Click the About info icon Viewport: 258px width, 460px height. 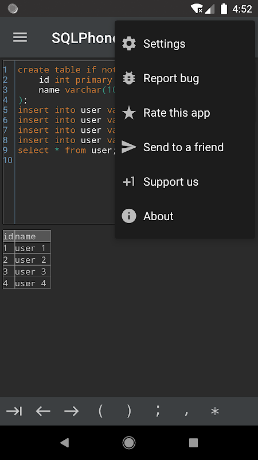(129, 216)
